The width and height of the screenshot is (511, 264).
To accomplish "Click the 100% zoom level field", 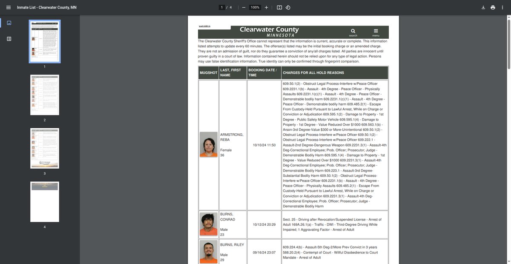I will pyautogui.click(x=255, y=8).
